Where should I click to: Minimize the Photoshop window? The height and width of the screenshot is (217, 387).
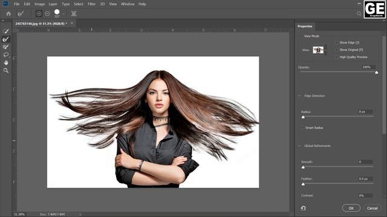pyautogui.click(x=359, y=4)
